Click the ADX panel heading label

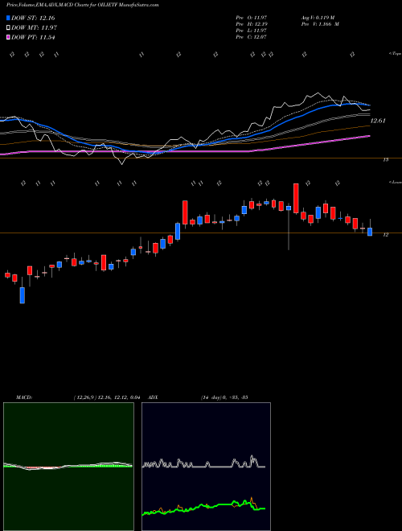pos(154,397)
